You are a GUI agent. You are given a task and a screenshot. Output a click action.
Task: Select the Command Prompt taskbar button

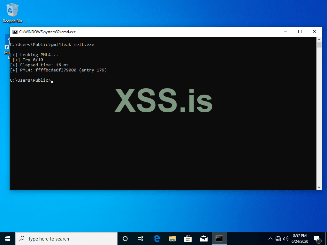click(x=219, y=239)
